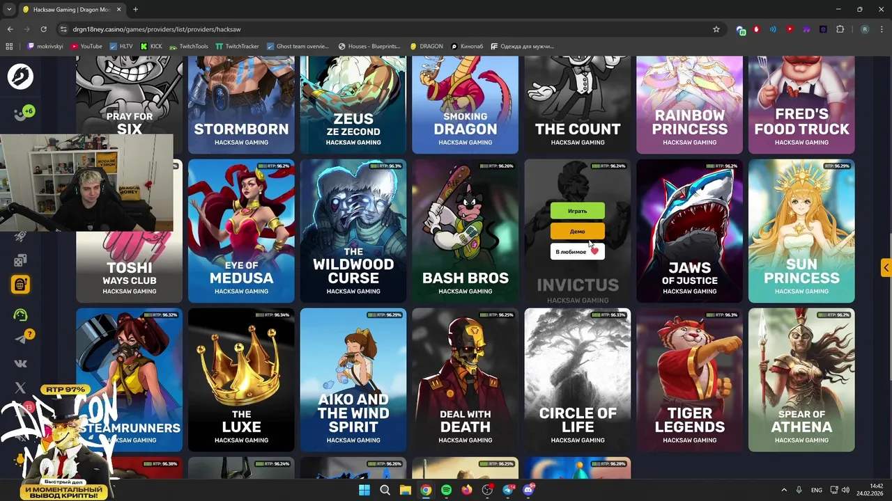Open the Windows Start button
892x501 pixels.
[364, 490]
